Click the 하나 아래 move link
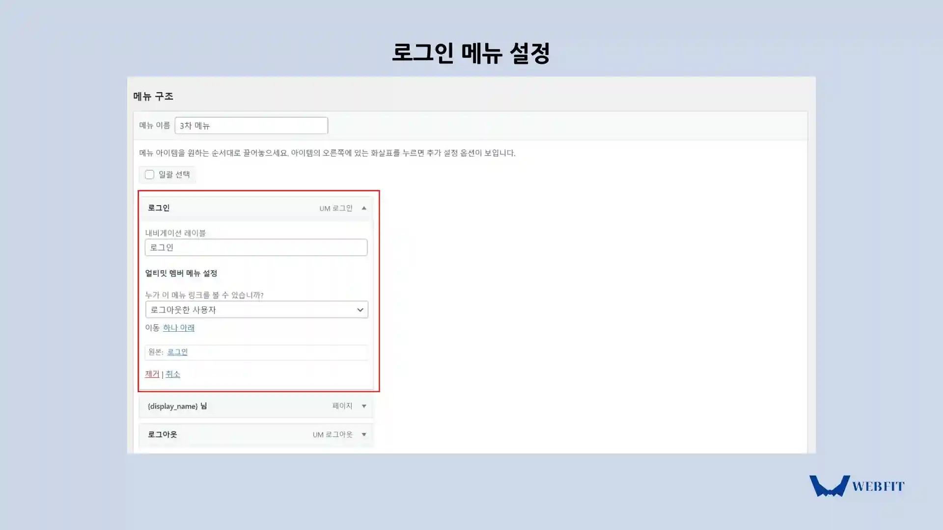 point(179,328)
